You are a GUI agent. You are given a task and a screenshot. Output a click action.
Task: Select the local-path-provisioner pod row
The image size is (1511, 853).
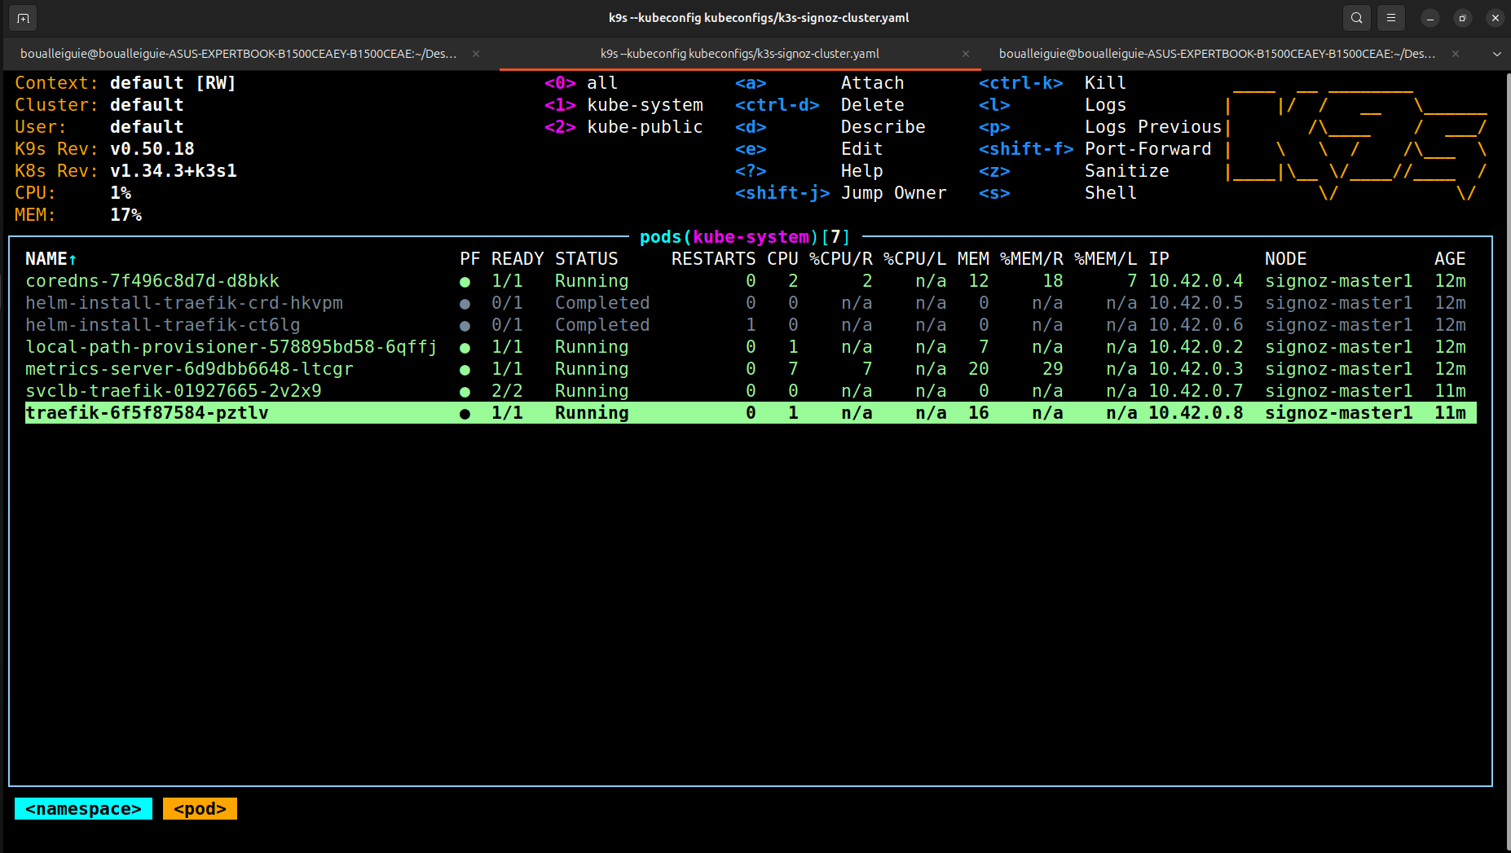point(751,347)
